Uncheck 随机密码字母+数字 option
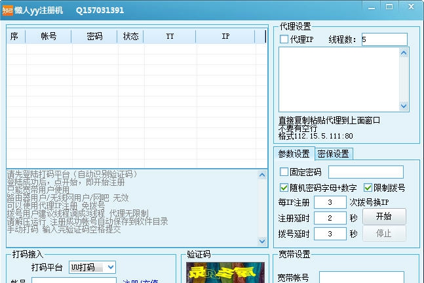This screenshot has height=283, width=424. [x=284, y=187]
